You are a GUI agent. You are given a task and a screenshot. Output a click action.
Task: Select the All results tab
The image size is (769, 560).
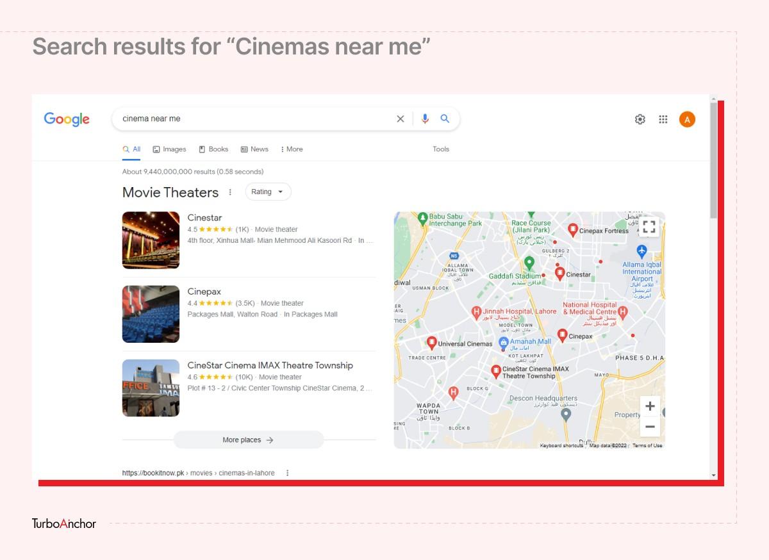131,149
